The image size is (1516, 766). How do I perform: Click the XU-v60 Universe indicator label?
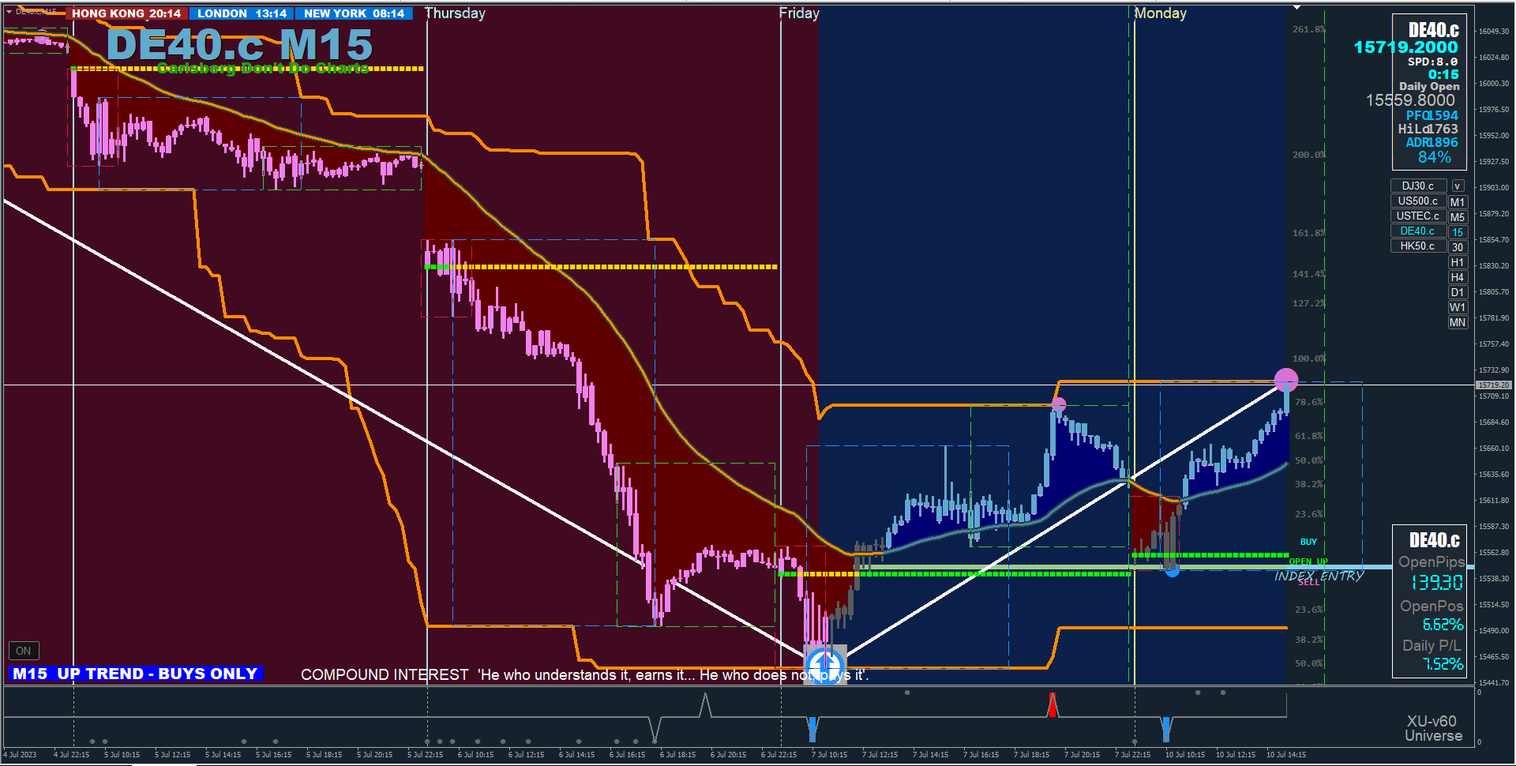click(x=1433, y=728)
